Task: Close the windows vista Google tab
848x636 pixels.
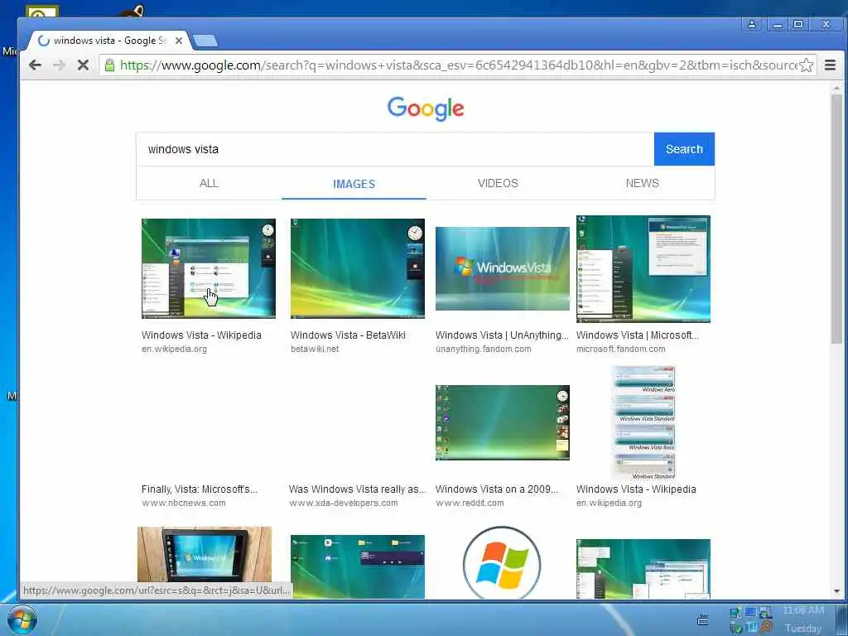Action: [179, 41]
